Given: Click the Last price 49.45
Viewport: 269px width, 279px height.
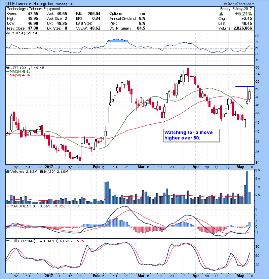Looking at the screenshot, I should click(x=246, y=23).
